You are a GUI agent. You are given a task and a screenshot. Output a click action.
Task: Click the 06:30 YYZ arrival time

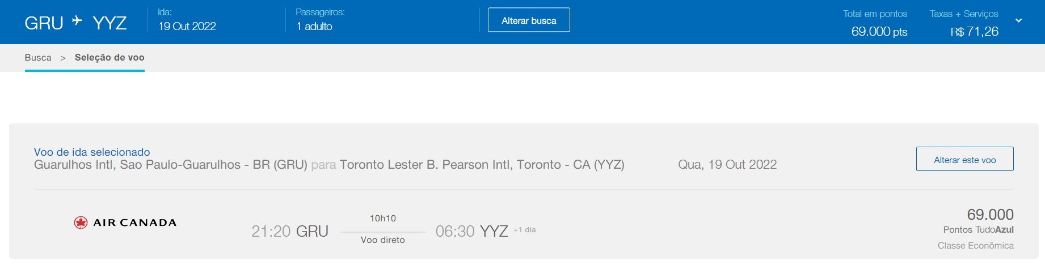click(471, 231)
